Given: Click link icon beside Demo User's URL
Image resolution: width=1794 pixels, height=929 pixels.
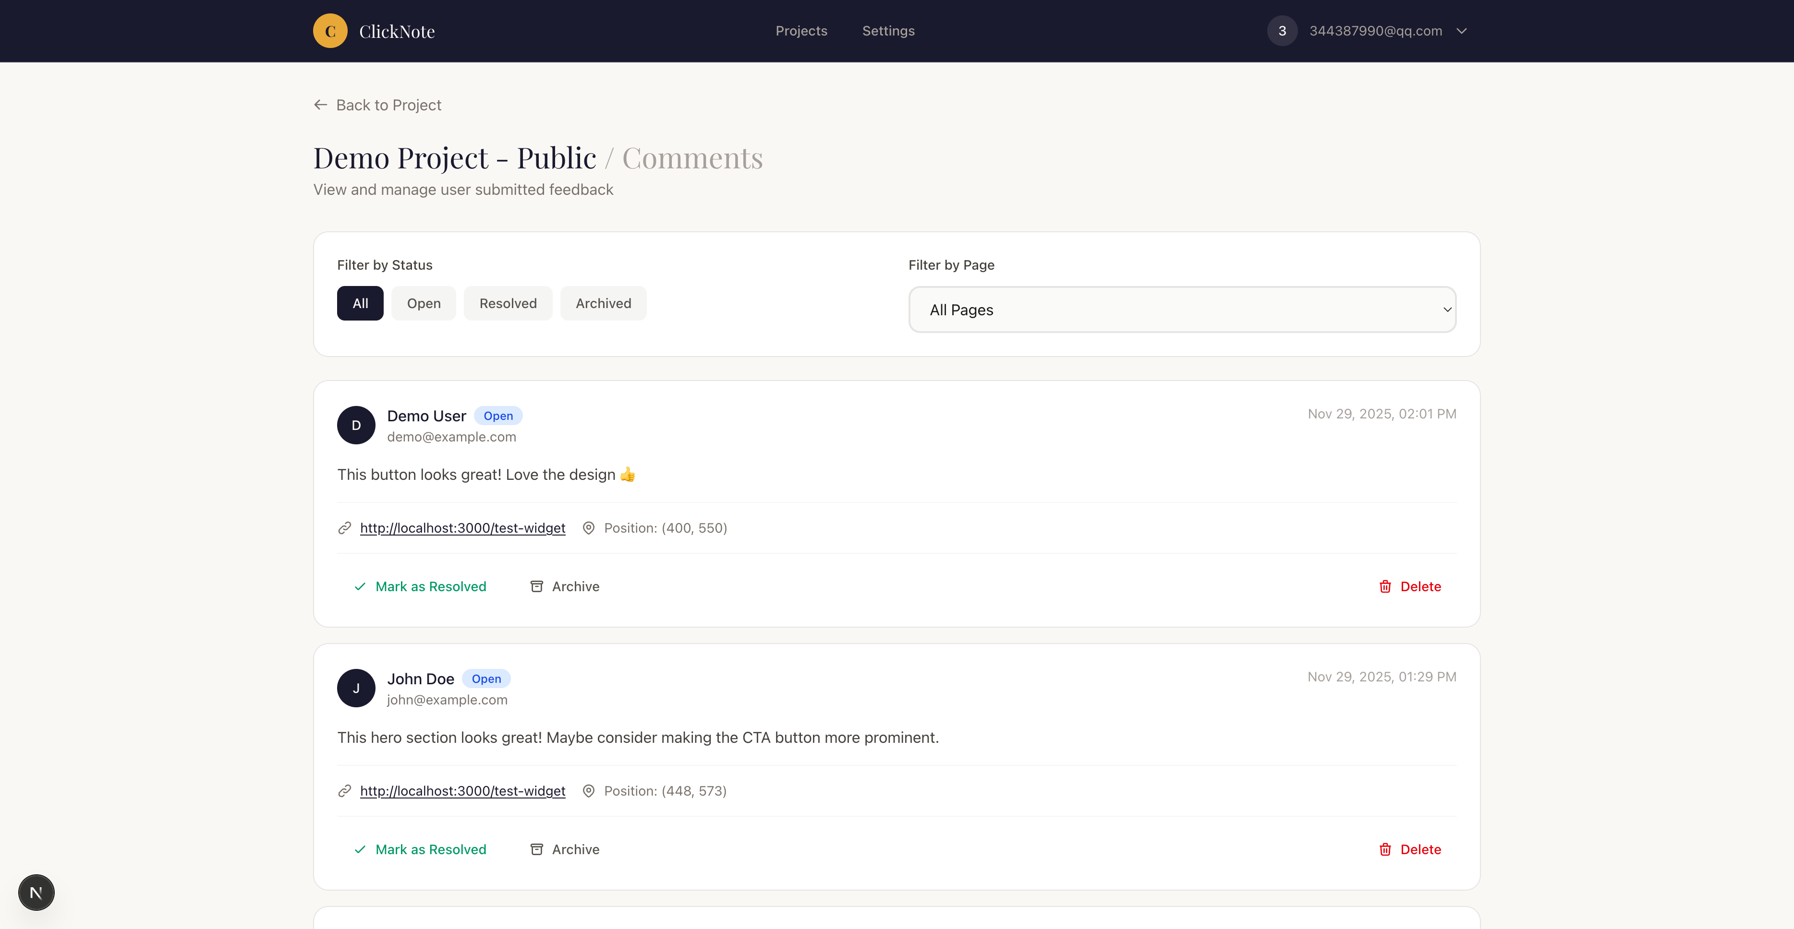Looking at the screenshot, I should pos(345,528).
